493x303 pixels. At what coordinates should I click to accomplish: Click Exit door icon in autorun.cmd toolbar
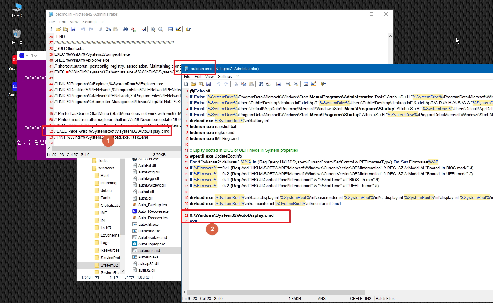click(x=323, y=84)
